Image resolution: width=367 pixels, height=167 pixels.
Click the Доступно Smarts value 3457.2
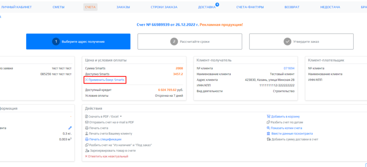click(178, 74)
